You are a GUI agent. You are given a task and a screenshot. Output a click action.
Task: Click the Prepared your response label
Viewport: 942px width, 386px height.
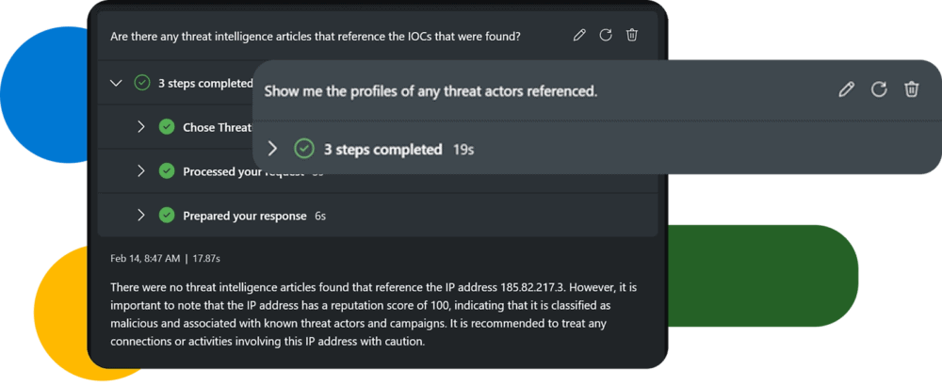(245, 216)
